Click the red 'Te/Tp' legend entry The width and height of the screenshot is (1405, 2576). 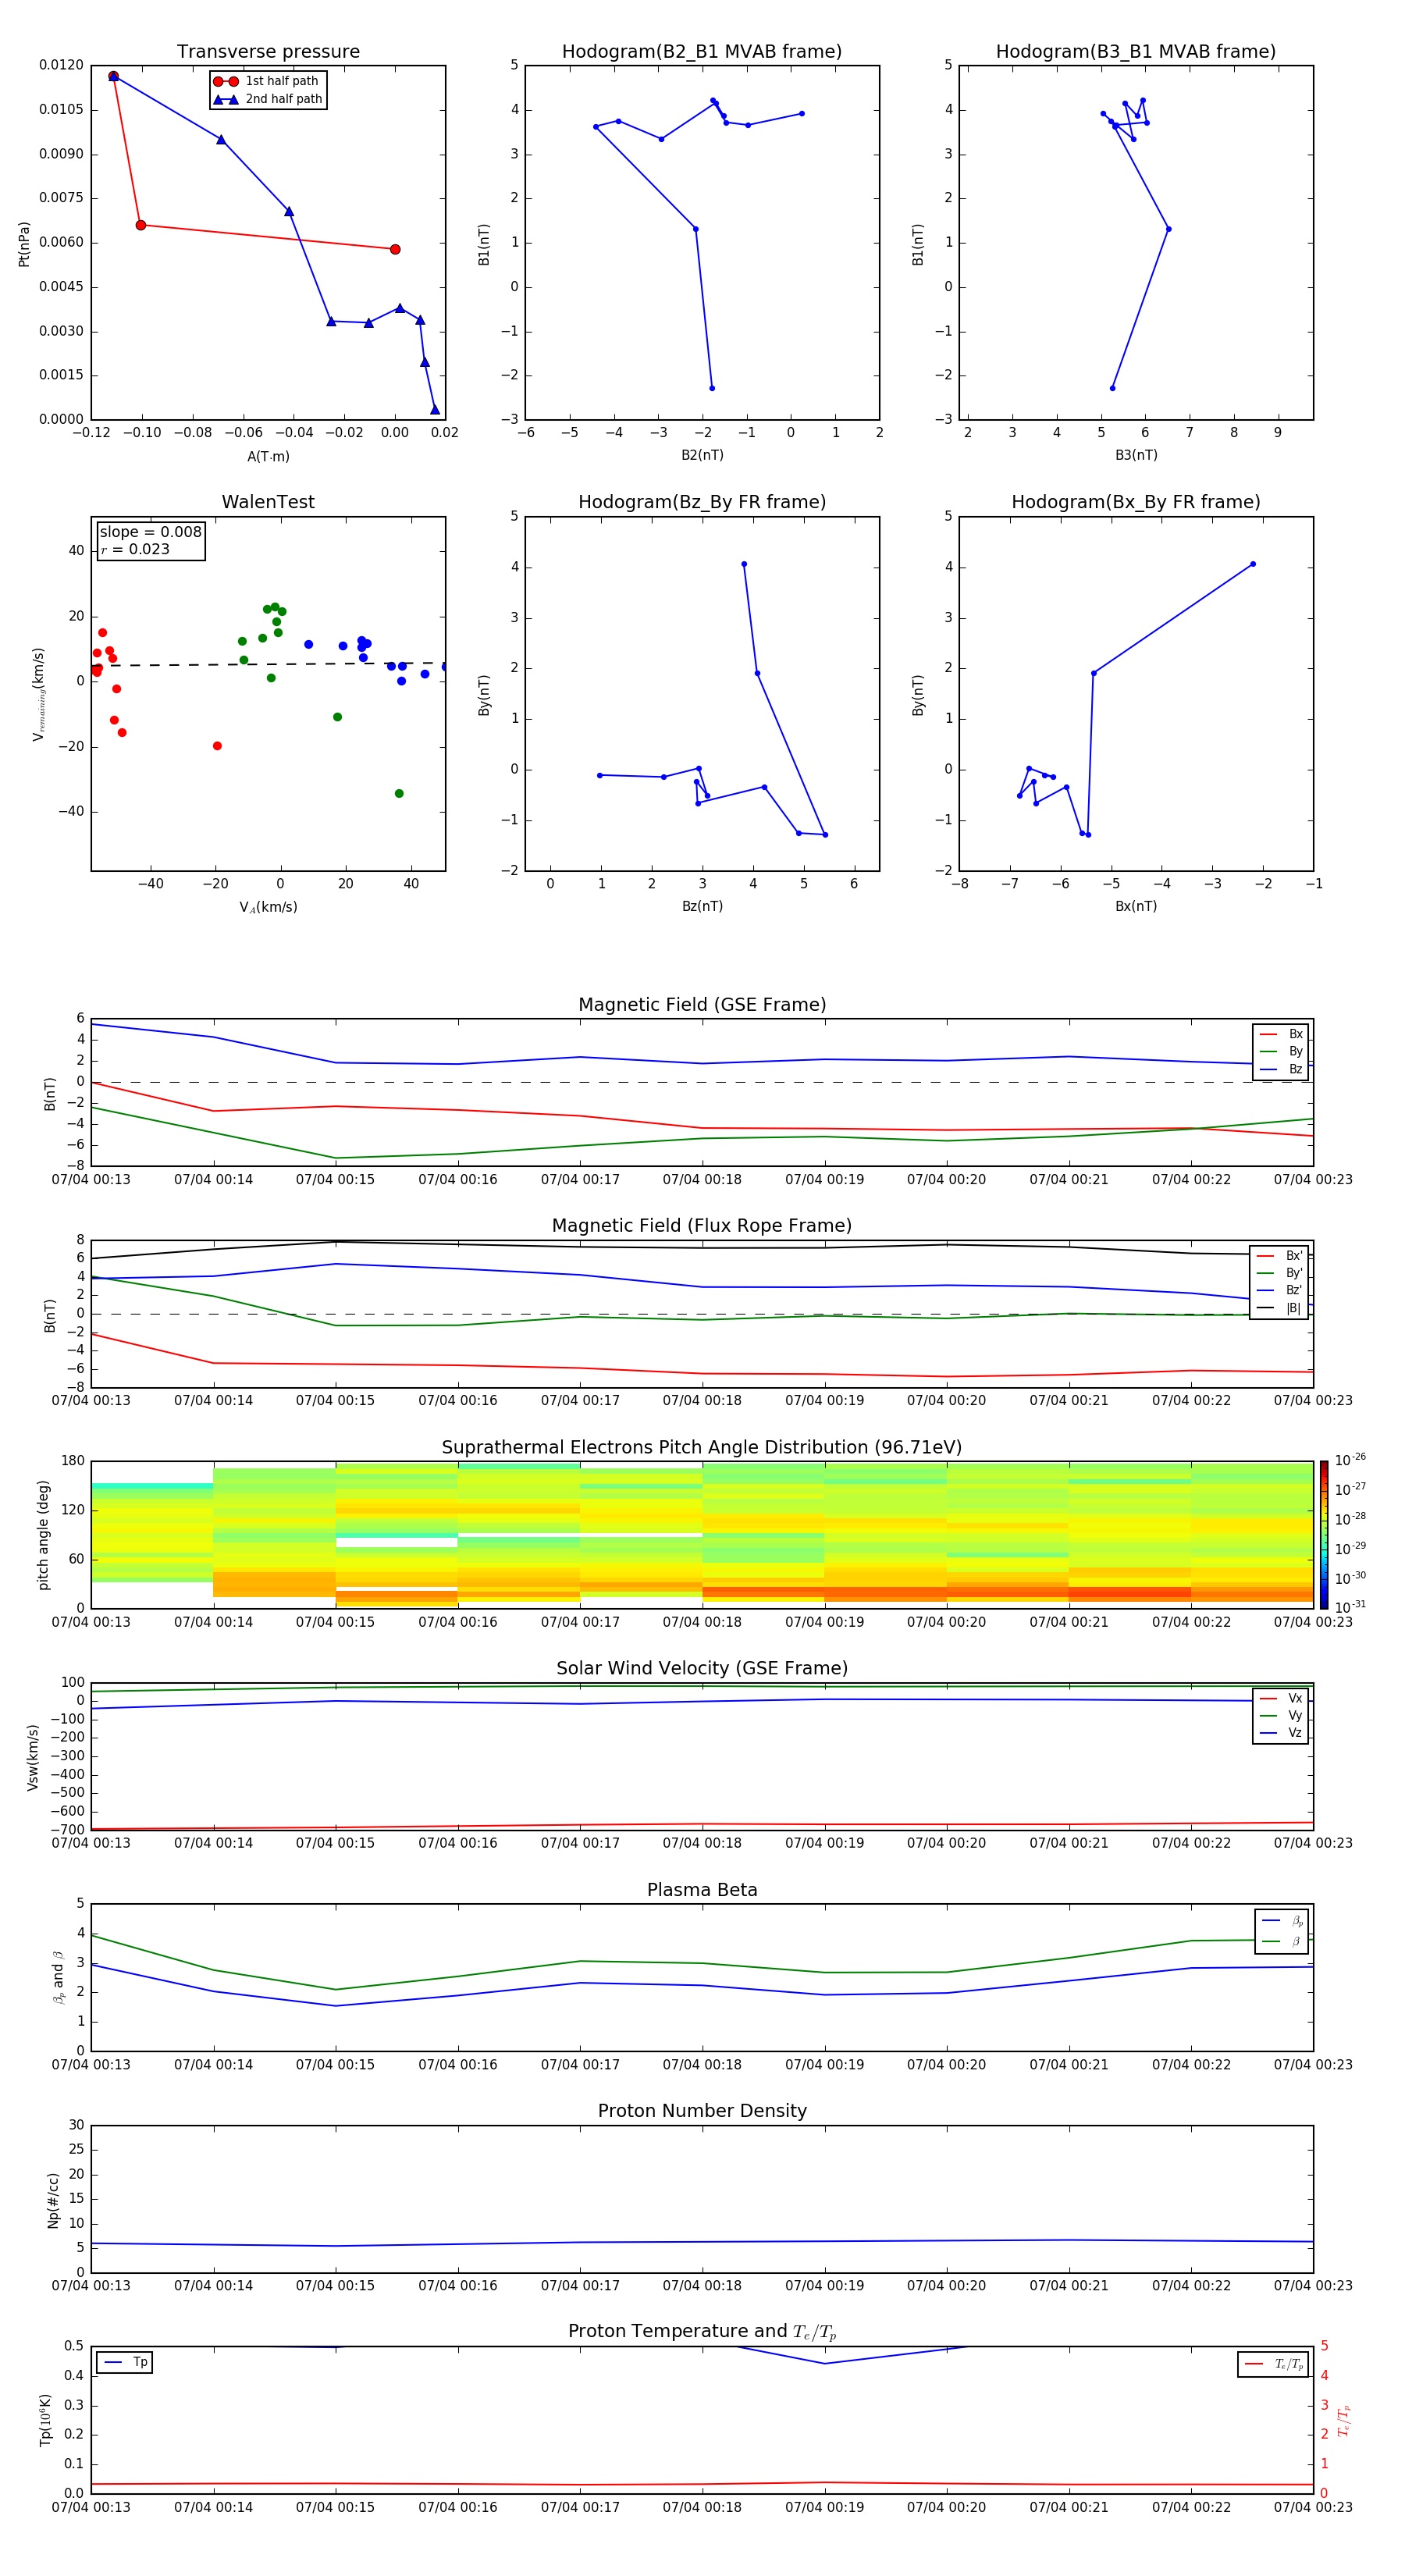click(x=1274, y=2364)
